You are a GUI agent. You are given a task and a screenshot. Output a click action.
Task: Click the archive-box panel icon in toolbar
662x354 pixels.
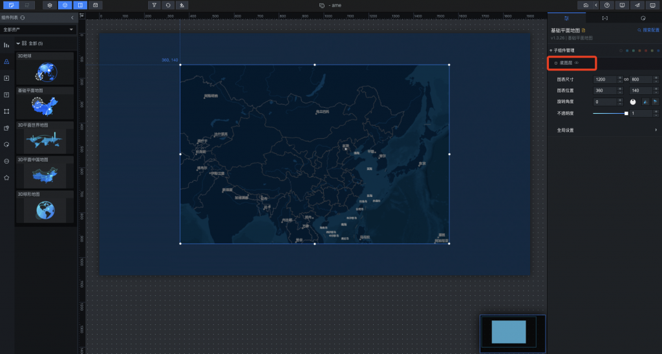(x=96, y=5)
